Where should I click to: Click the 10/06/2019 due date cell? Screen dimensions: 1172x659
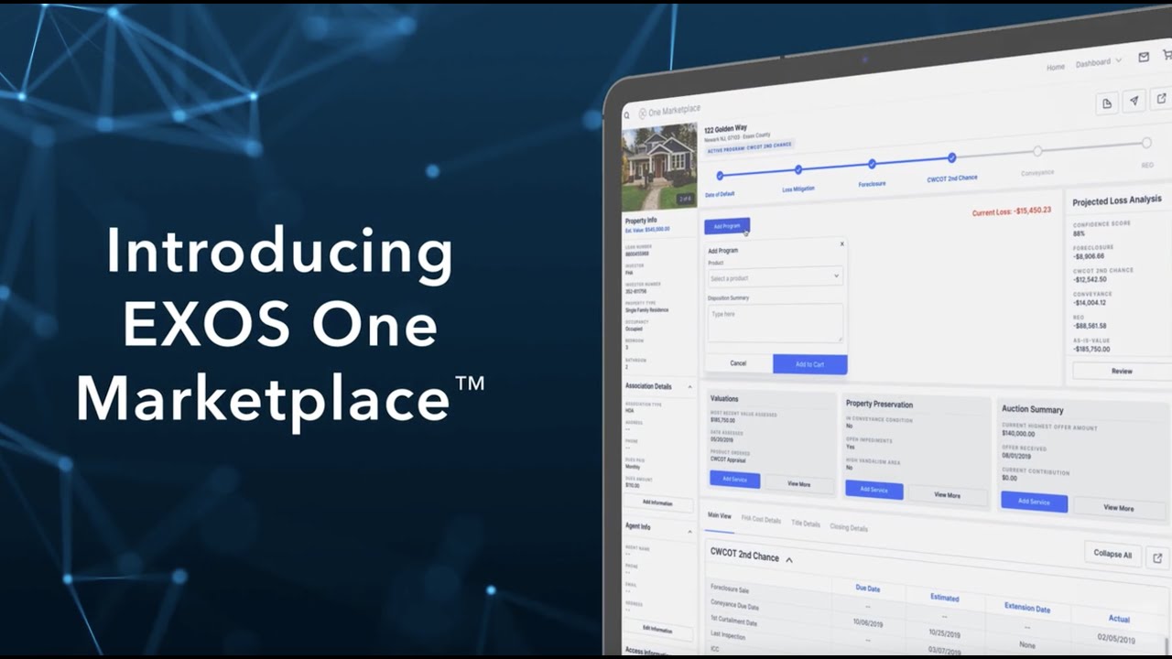[x=867, y=622]
